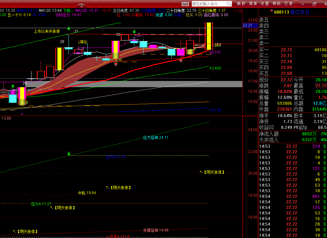
Task: Click 支撑延伸:14.96 indicator label
Action: (156, 230)
